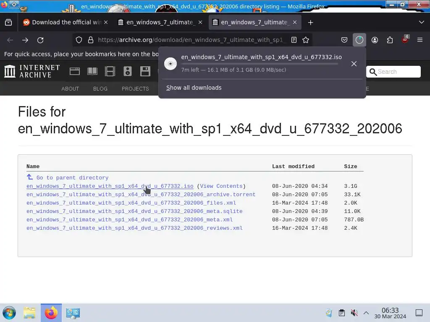Switch to second en_windows_7_ultimate tab

(x=160, y=22)
